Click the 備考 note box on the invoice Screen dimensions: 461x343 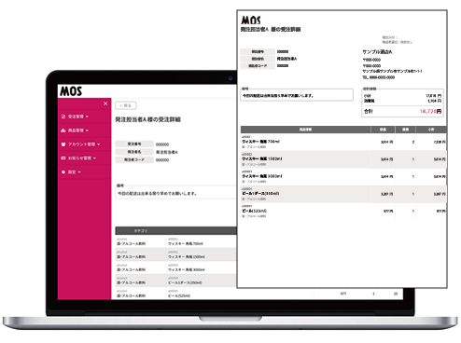pos(297,95)
